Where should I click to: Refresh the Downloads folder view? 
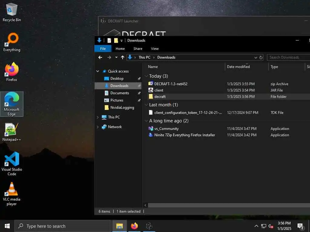(261, 57)
